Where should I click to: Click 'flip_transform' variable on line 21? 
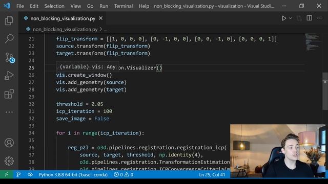77,39
